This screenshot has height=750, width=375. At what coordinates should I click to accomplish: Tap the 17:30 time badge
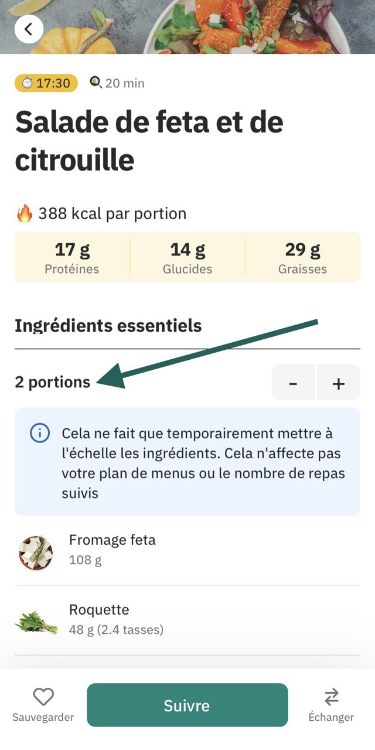(46, 83)
